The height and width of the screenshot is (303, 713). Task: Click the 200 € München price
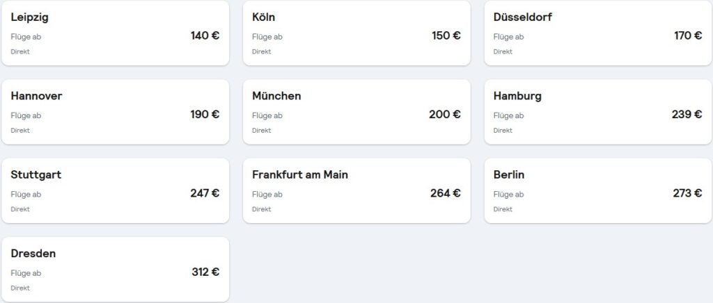pos(445,114)
